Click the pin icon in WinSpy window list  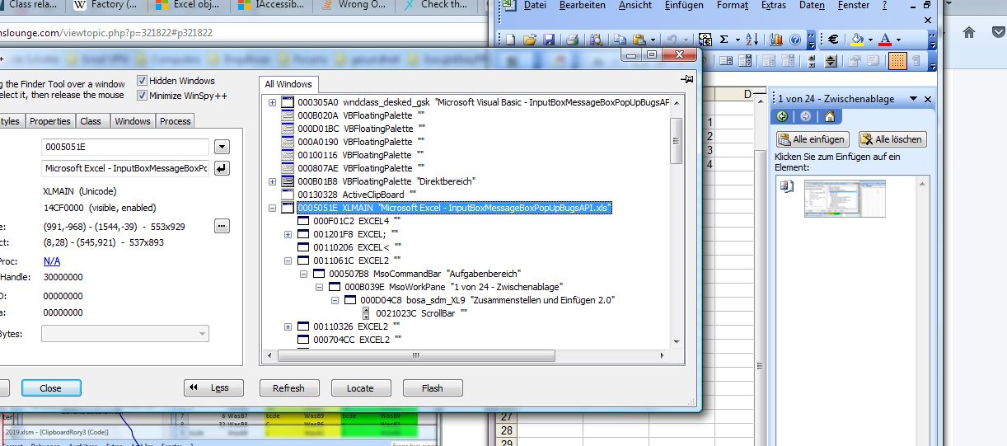tap(686, 79)
